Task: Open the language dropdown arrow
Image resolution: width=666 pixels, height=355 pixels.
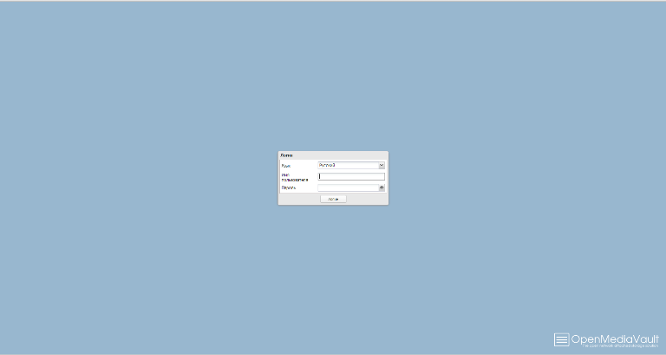Action: 382,166
